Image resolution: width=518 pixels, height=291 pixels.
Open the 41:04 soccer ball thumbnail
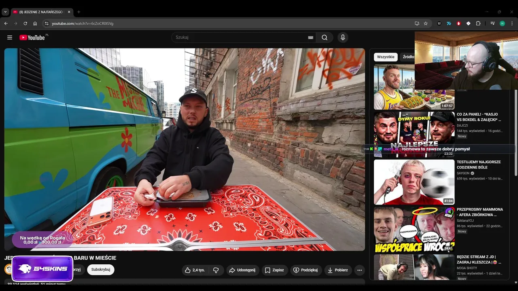click(x=414, y=182)
